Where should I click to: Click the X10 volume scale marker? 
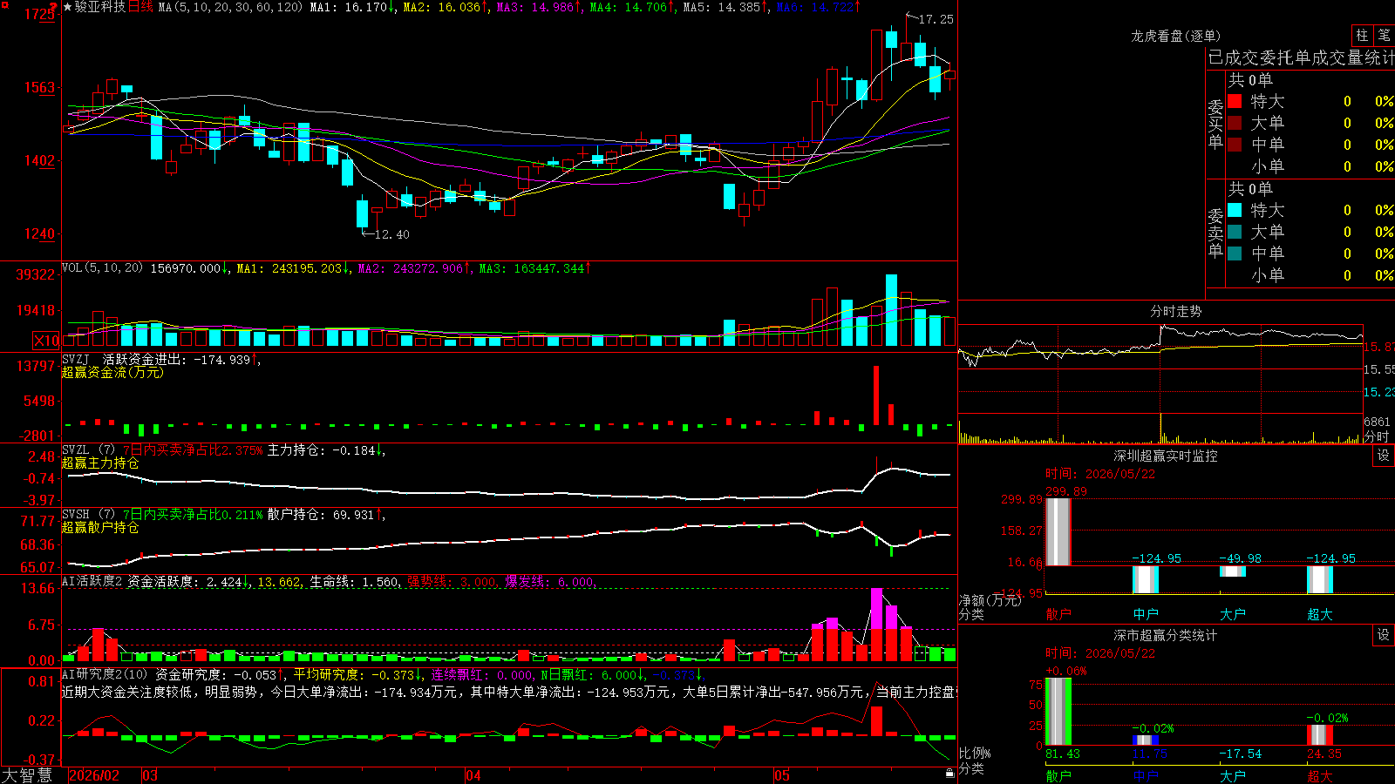point(46,341)
